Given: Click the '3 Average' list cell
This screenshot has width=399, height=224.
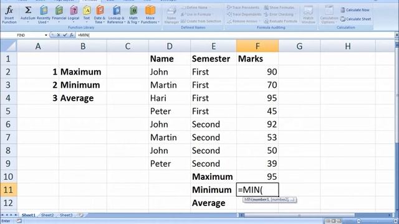Looking at the screenshot, I should (x=83, y=98).
